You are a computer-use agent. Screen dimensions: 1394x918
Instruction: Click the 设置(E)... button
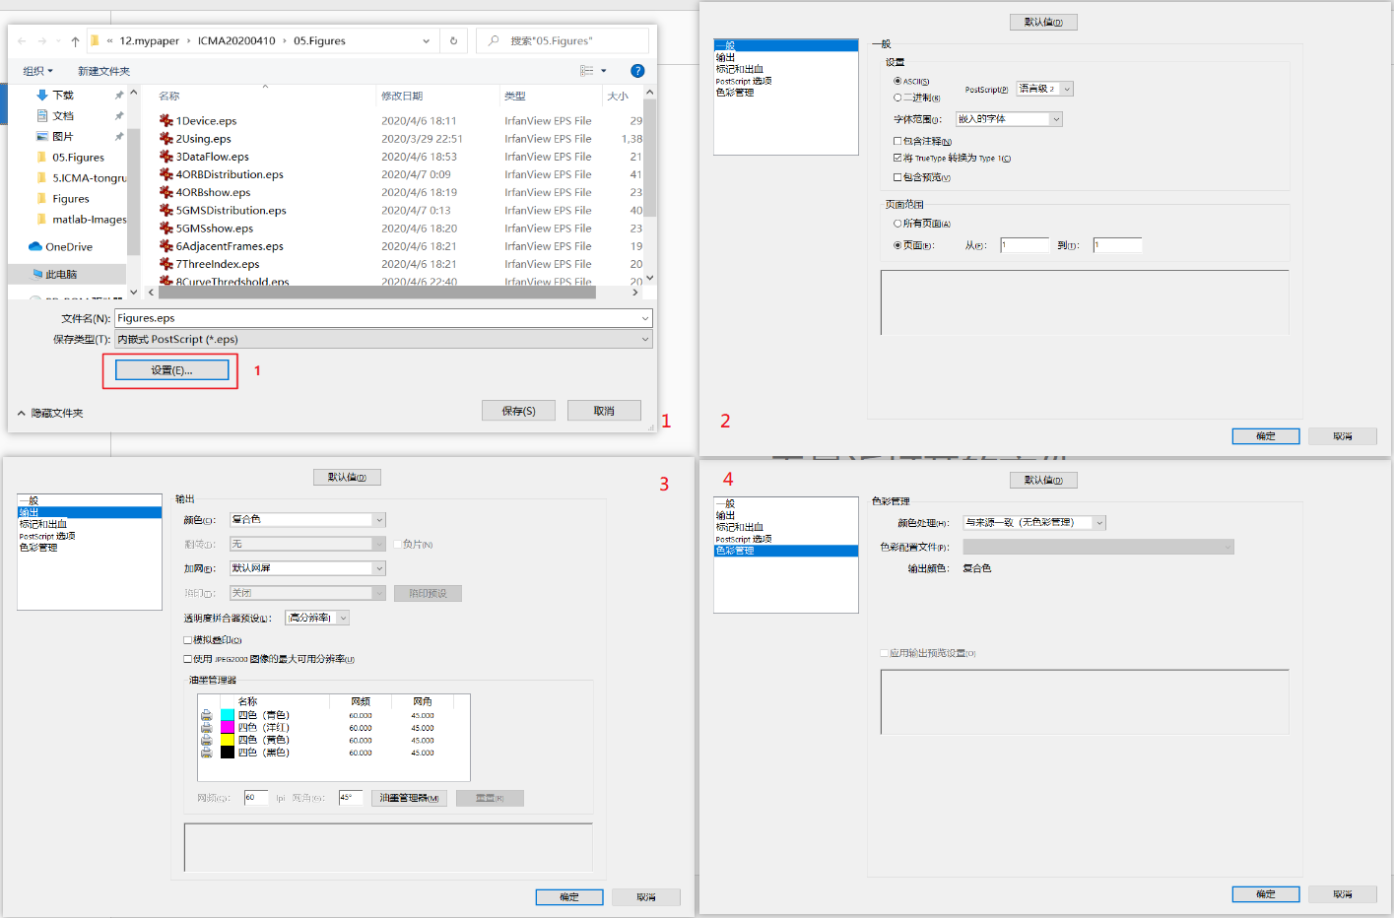172,370
